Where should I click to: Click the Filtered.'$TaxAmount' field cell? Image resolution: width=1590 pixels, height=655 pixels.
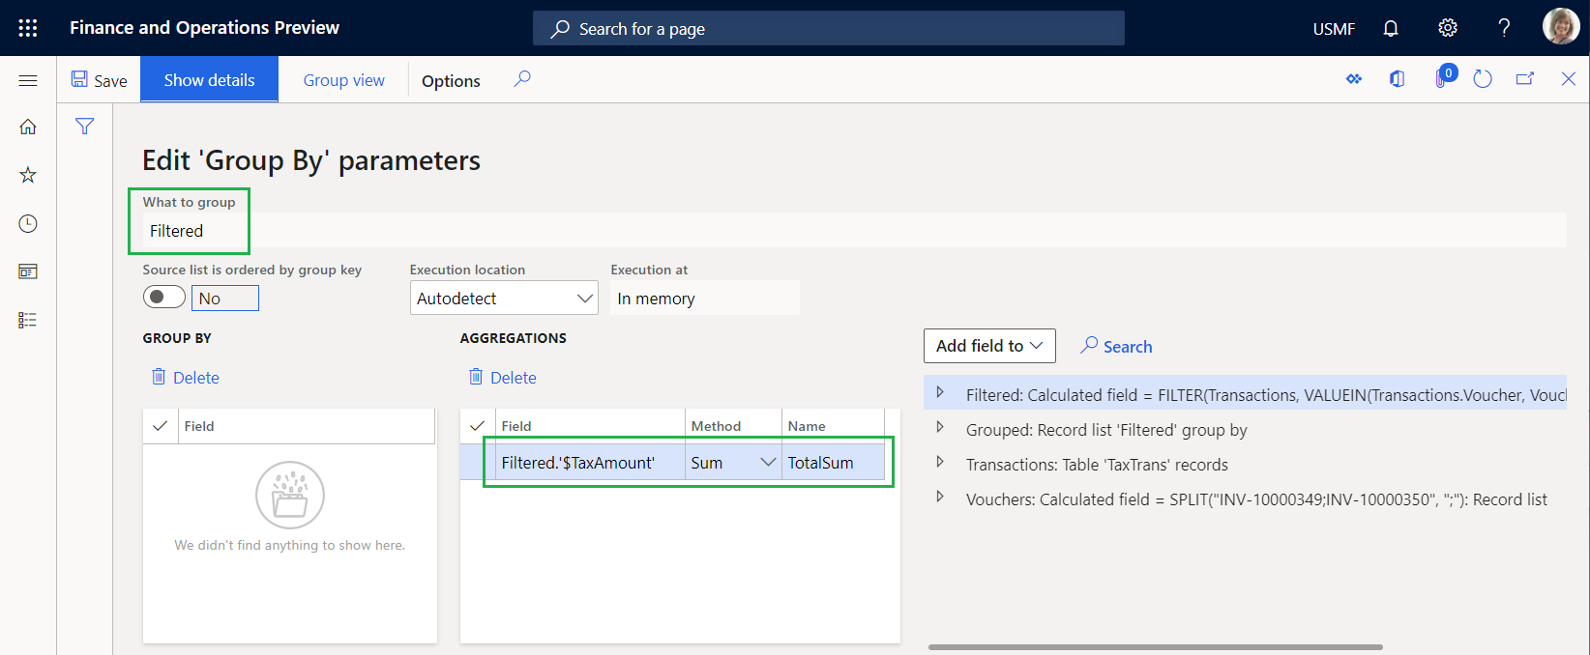coord(590,463)
